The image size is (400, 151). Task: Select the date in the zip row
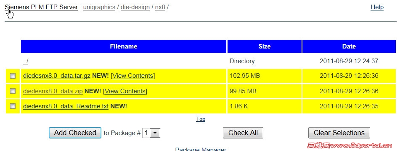[x=349, y=91]
